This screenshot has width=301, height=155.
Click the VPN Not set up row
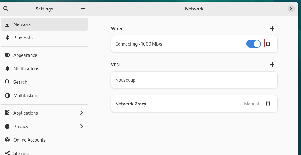(x=194, y=80)
